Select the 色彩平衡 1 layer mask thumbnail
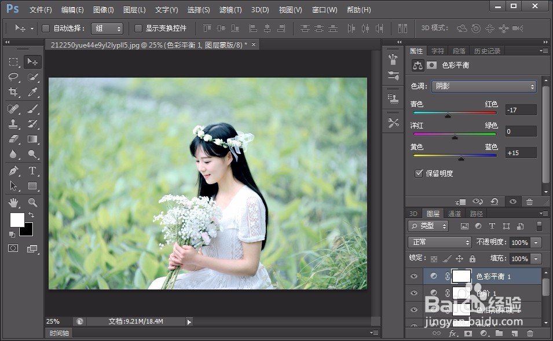 [462, 276]
